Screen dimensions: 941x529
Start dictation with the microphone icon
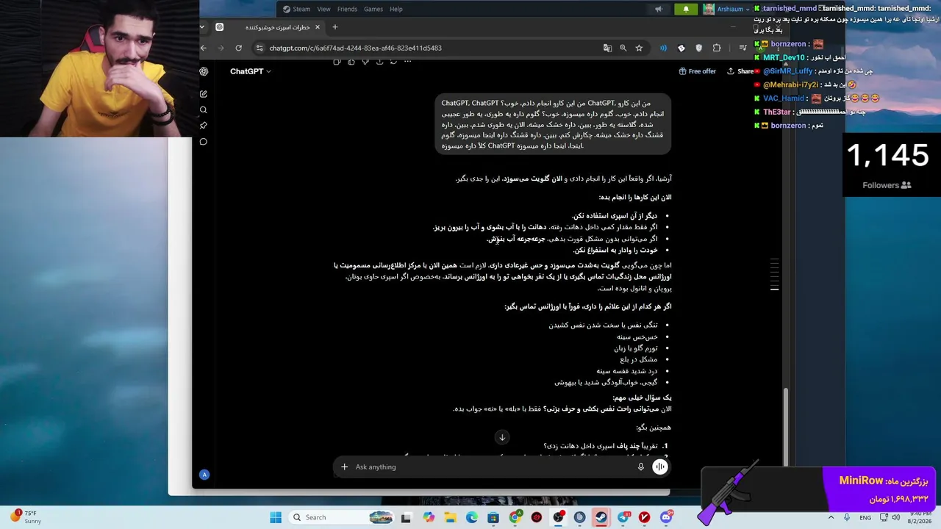(641, 467)
